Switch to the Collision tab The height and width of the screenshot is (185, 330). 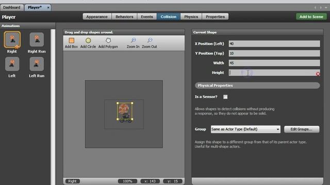point(169,16)
